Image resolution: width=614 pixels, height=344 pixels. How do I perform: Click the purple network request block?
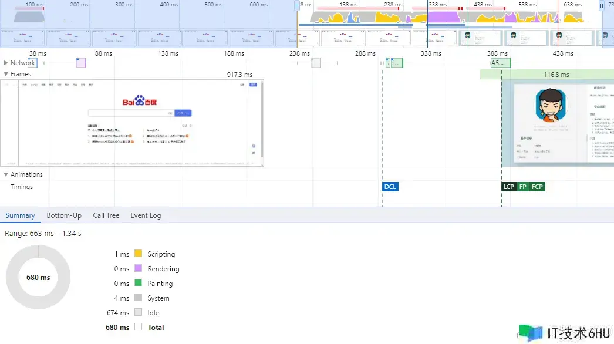tap(81, 63)
